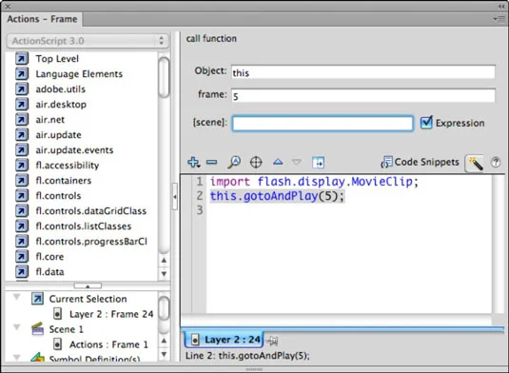Open the fl.controls package
The width and height of the screenshot is (509, 373).
click(58, 196)
